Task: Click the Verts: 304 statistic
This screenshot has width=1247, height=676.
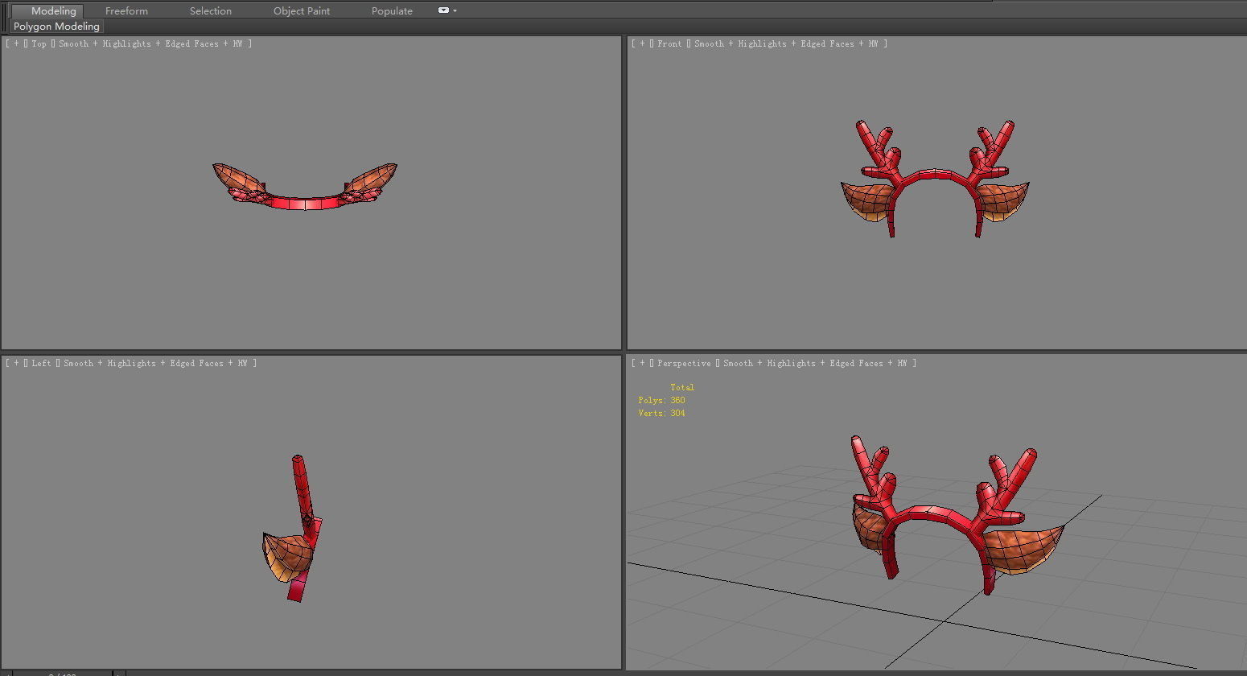Action: tap(662, 414)
